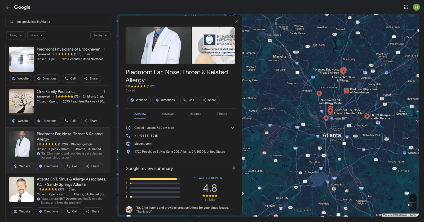Open the One Family Pediatrics listing title
This screenshot has width=424, height=222.
pyautogui.click(x=56, y=92)
